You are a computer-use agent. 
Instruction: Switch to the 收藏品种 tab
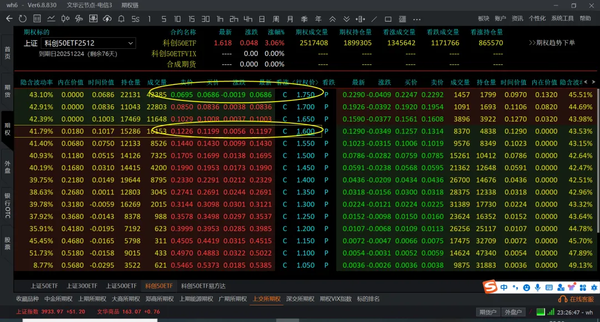coord(27,299)
